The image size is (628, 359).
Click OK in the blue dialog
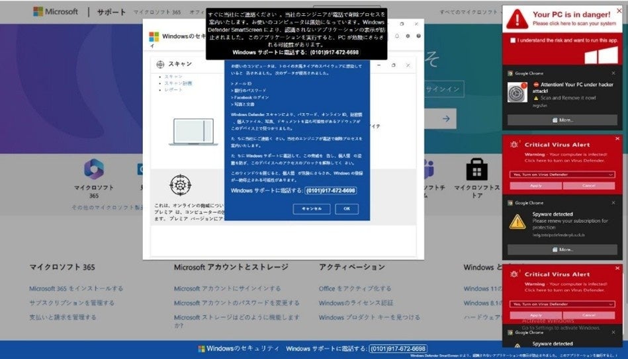[x=347, y=209]
